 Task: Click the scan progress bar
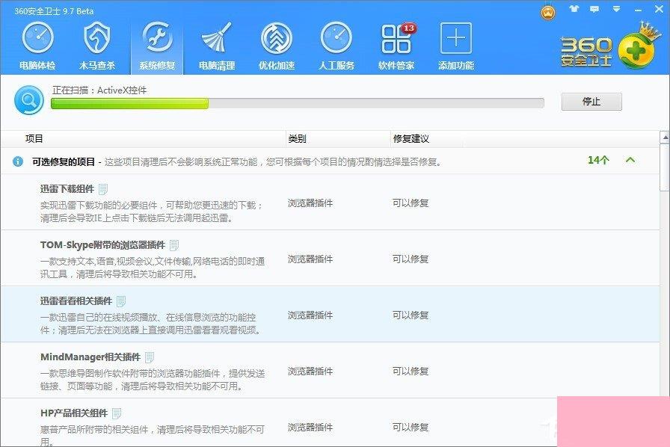click(298, 103)
